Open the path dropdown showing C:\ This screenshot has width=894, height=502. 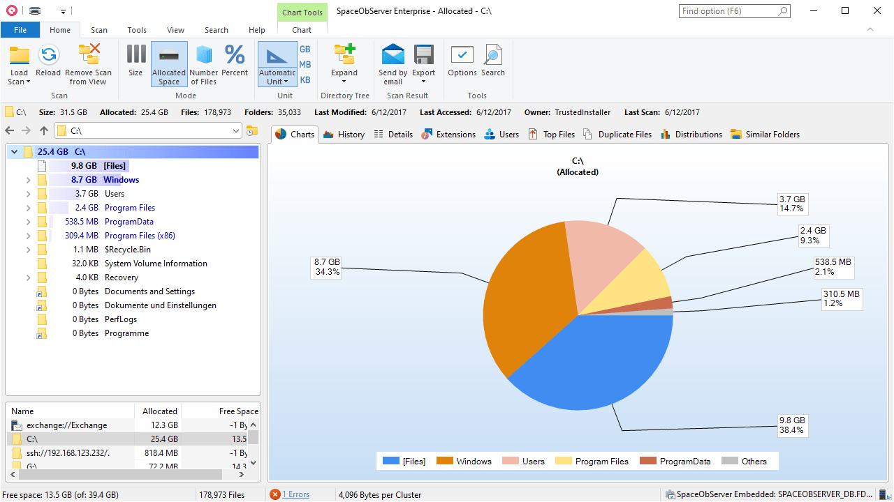[236, 131]
